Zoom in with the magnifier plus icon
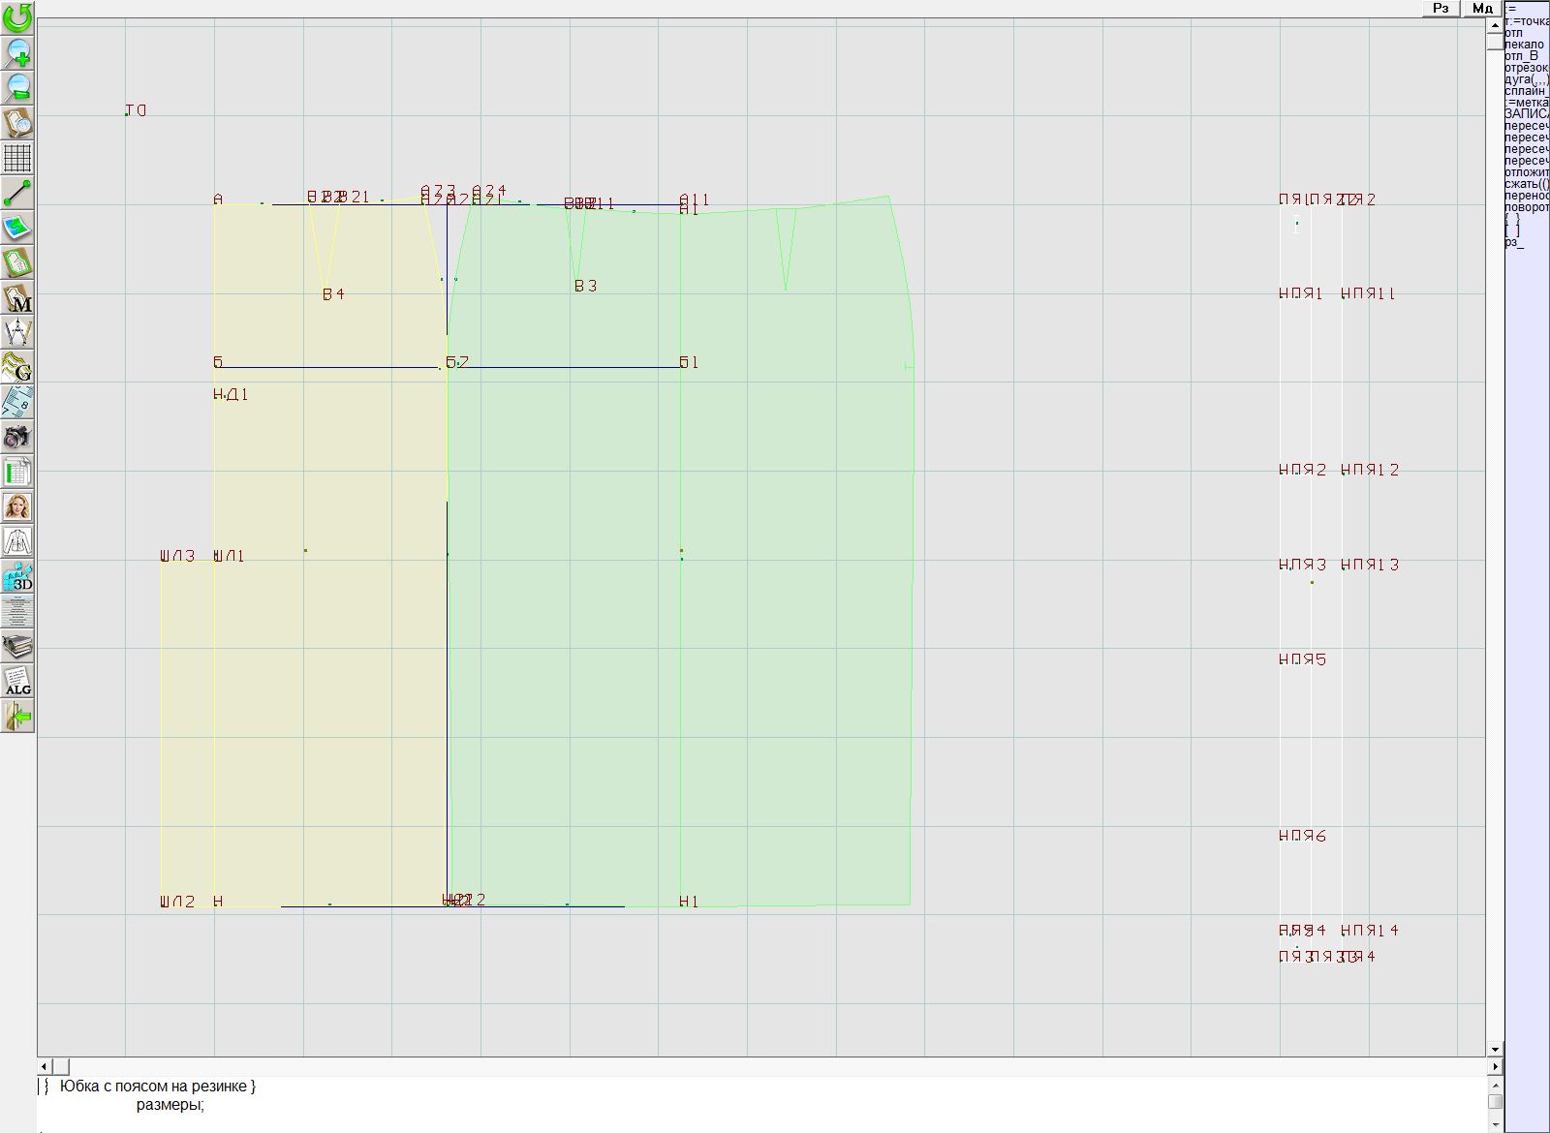The height and width of the screenshot is (1133, 1550). 17,52
